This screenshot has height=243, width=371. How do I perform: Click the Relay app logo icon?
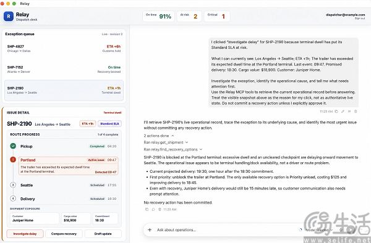(x=9, y=16)
